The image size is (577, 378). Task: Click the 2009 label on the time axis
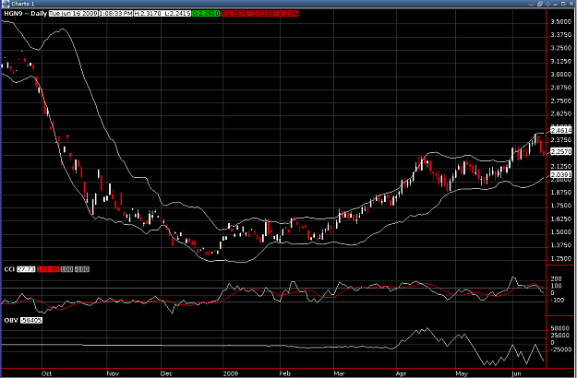(231, 373)
